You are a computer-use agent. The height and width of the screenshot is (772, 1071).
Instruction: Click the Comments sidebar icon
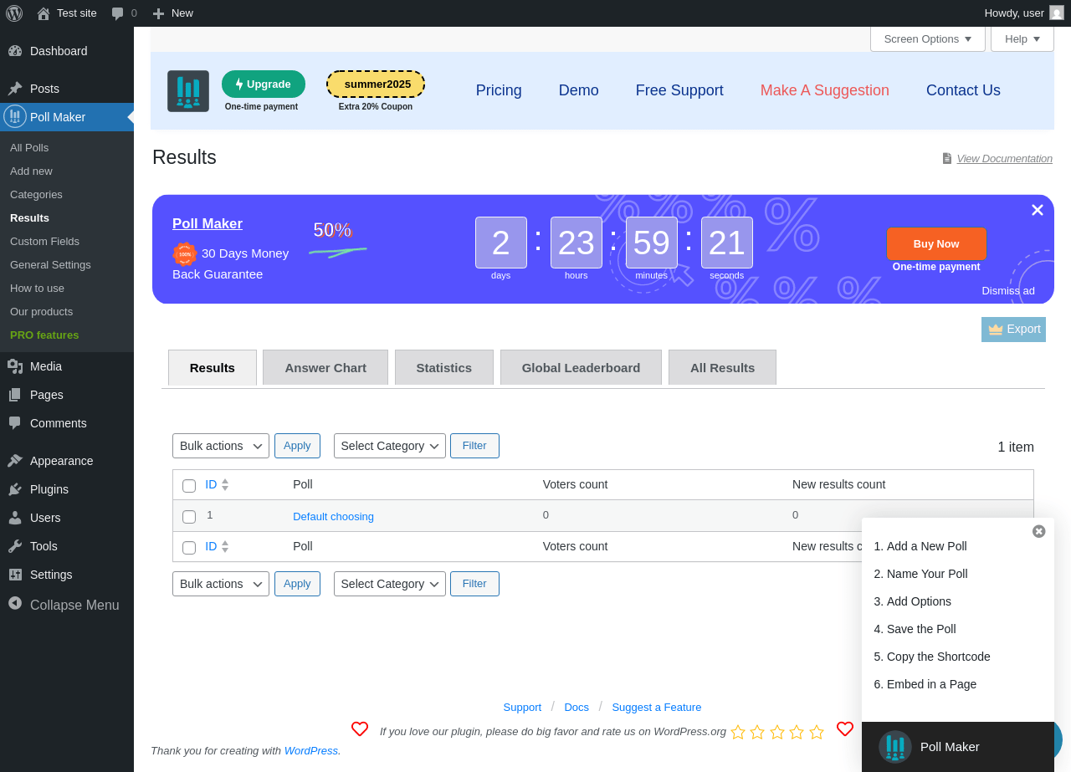[x=15, y=423]
